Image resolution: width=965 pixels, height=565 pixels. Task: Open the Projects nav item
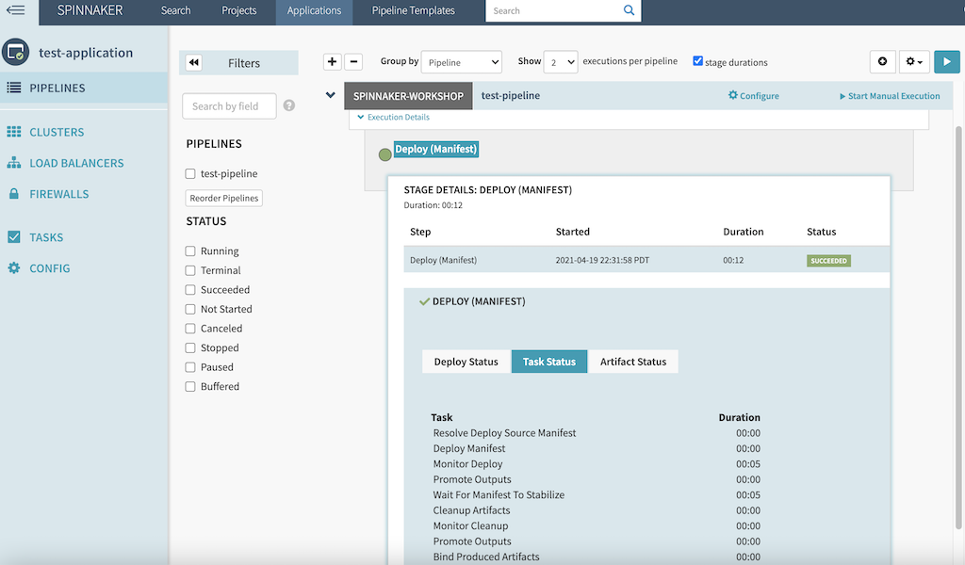click(x=238, y=10)
